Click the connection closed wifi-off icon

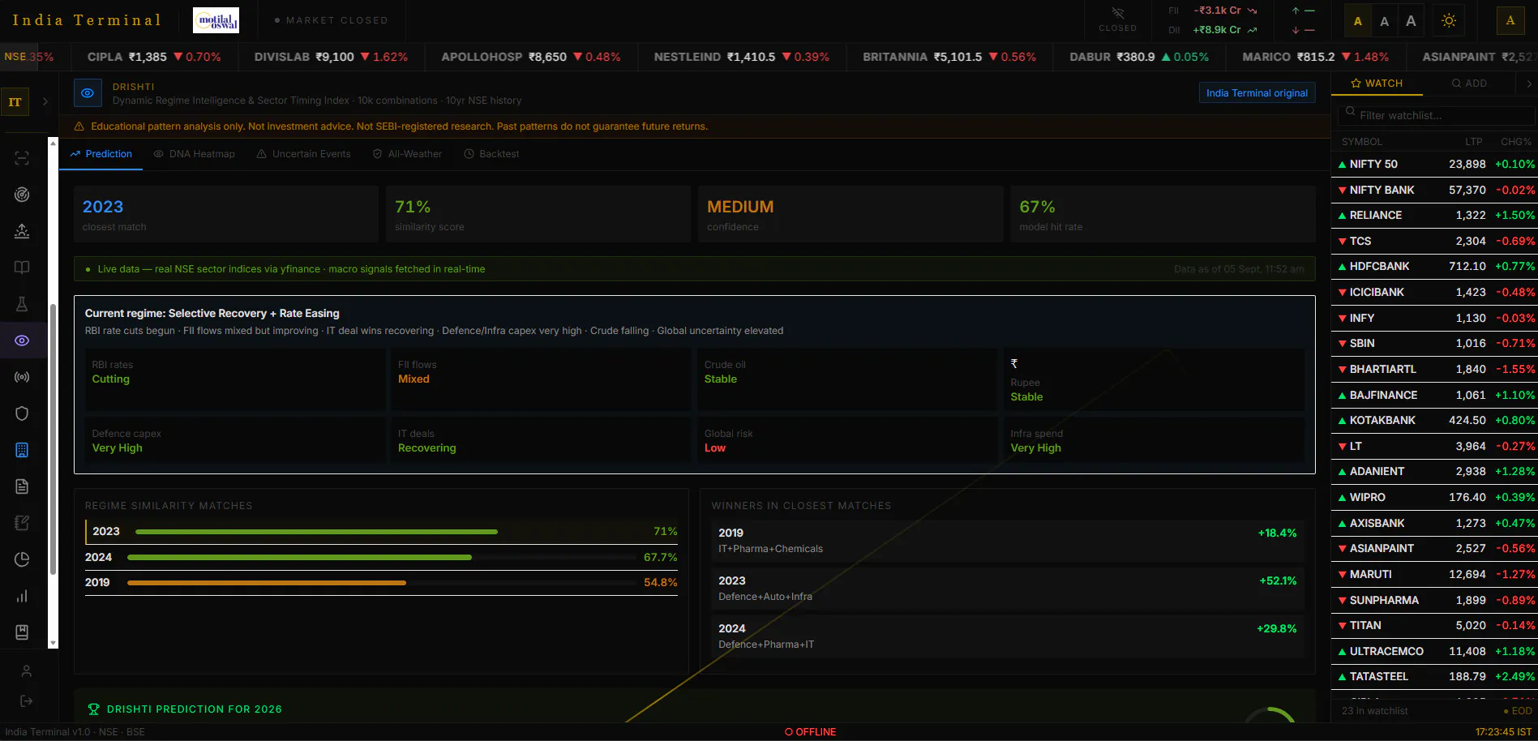[x=1118, y=13]
